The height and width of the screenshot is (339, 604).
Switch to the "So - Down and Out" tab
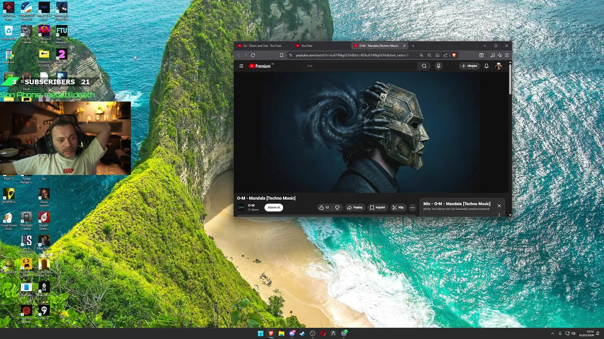coord(262,46)
